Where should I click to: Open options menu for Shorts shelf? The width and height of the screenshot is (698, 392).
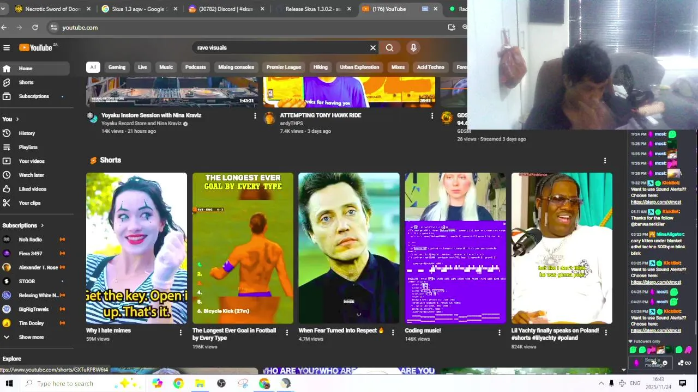605,161
